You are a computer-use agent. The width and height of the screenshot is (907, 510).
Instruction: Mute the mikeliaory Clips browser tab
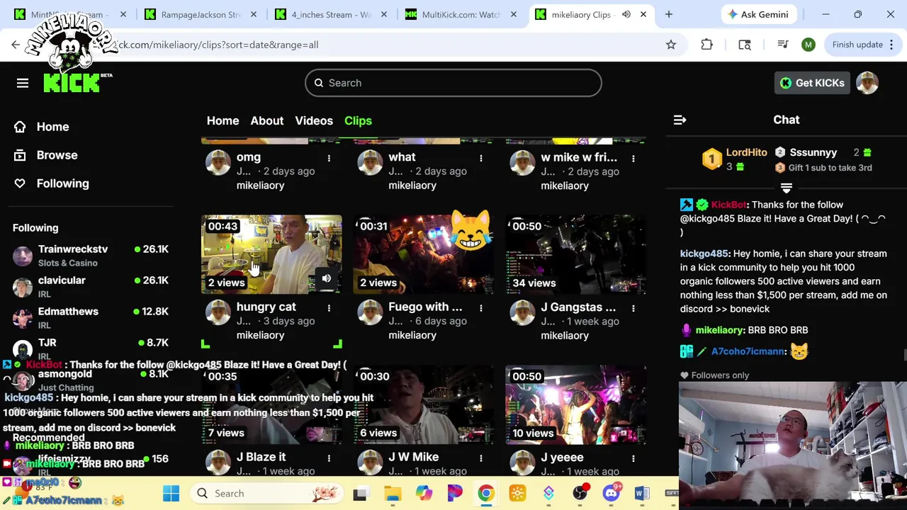tap(626, 14)
